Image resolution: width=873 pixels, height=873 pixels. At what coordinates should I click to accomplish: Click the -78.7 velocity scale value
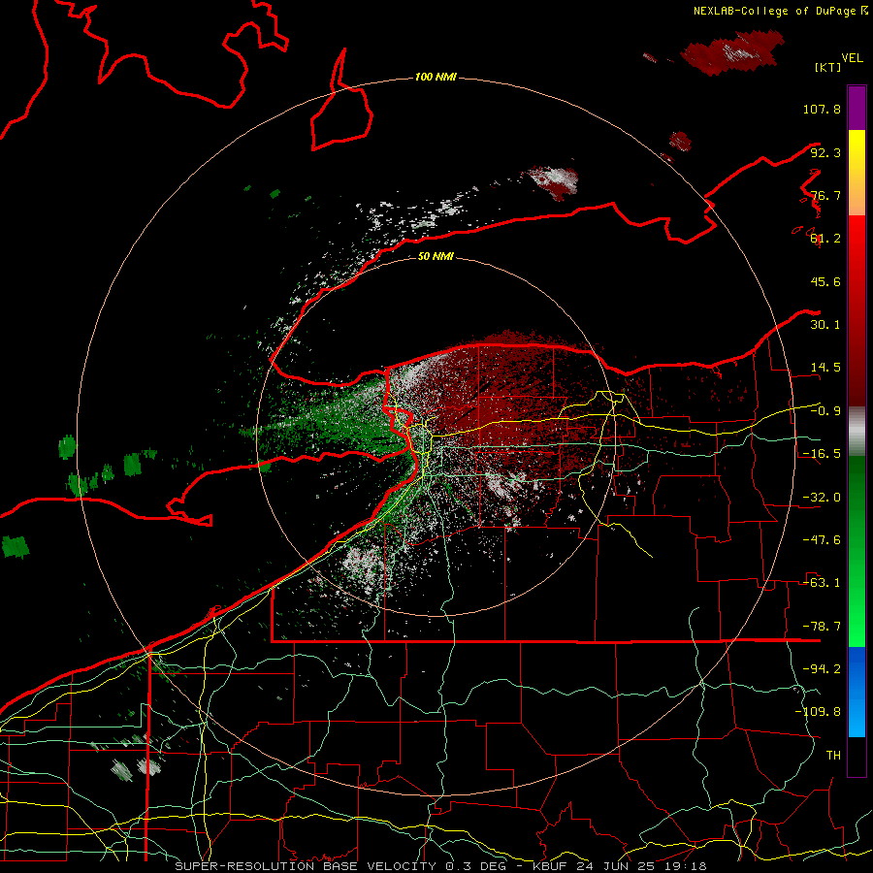coord(822,627)
